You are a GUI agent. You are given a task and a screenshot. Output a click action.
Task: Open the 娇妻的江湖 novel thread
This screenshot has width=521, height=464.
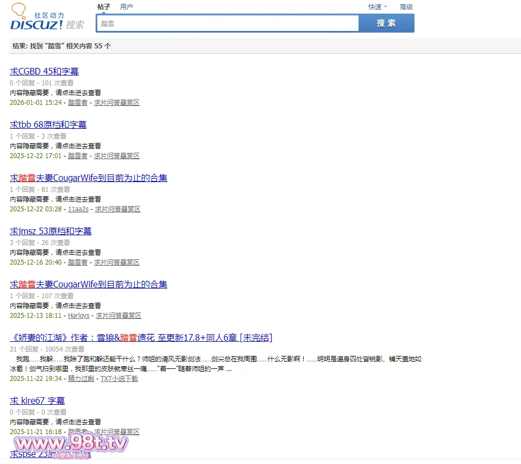(141, 338)
